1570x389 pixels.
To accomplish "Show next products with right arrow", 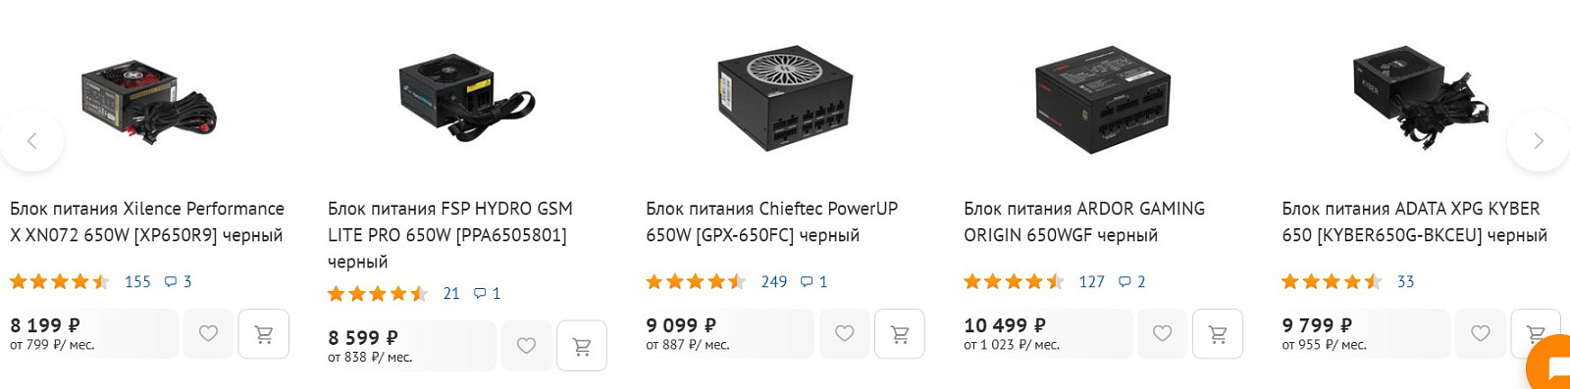I will [1538, 140].
